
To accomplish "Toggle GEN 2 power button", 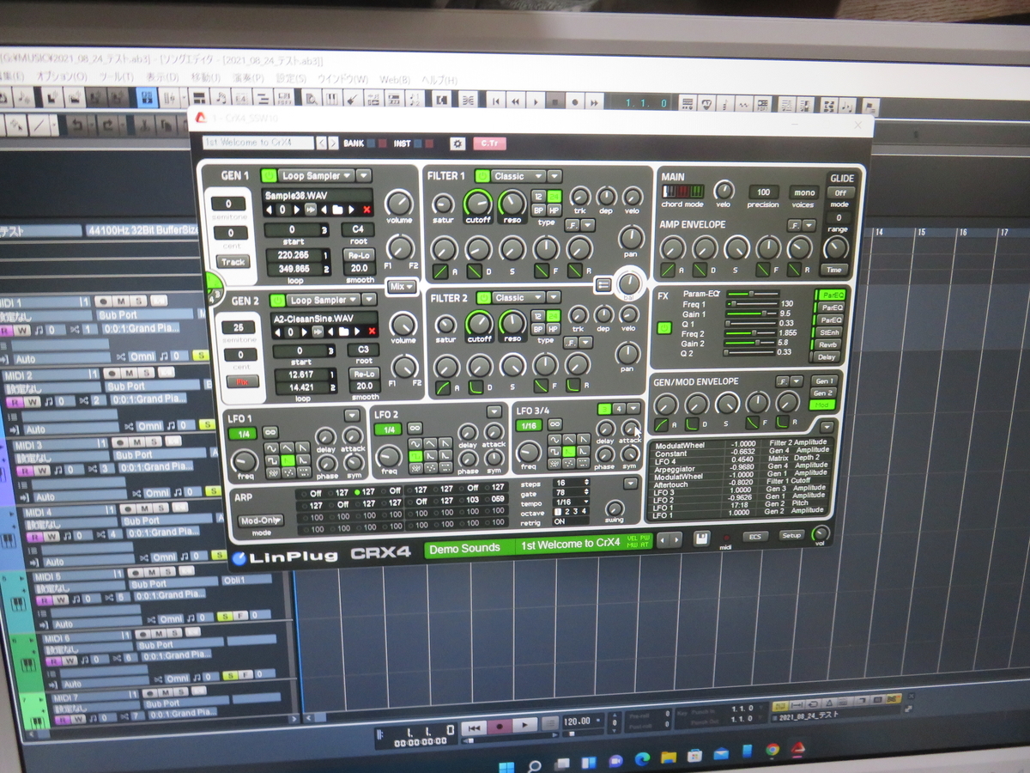I will pos(277,301).
